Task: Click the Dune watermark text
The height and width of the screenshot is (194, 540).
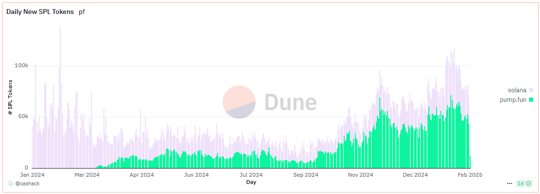Action: click(291, 102)
